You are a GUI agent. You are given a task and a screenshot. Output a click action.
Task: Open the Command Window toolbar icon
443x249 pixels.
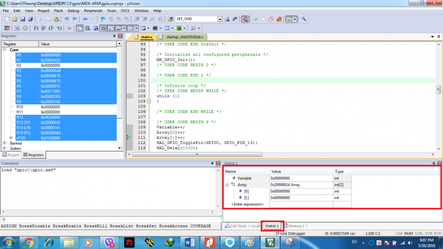[x=79, y=28]
